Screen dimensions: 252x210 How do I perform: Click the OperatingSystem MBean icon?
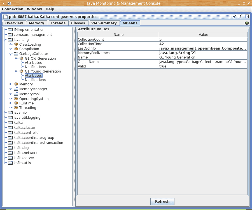click(x=16, y=99)
